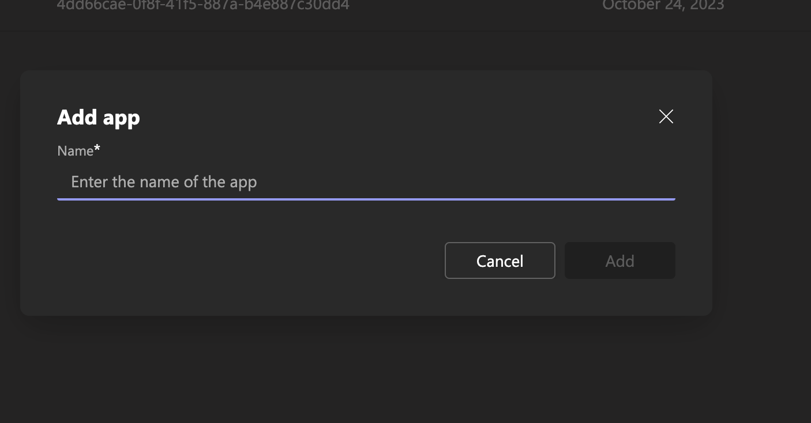Click inside 'Enter the name of the app'

(163, 182)
